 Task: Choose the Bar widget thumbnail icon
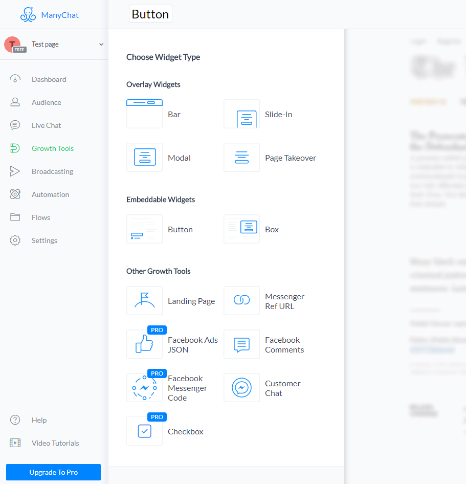tap(144, 114)
